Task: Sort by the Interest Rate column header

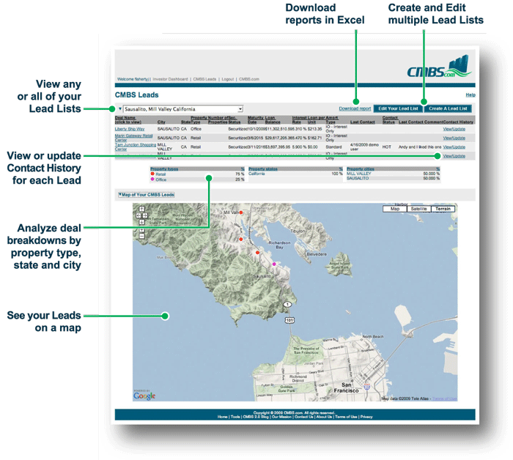Action: (x=299, y=119)
